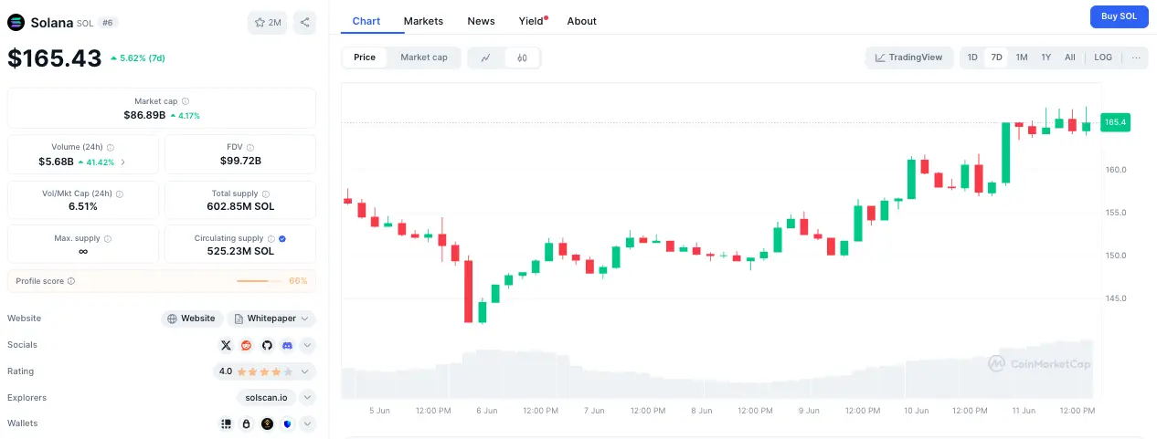Toggle the LOG scale option
Image resolution: width=1157 pixels, height=439 pixels.
1103,57
